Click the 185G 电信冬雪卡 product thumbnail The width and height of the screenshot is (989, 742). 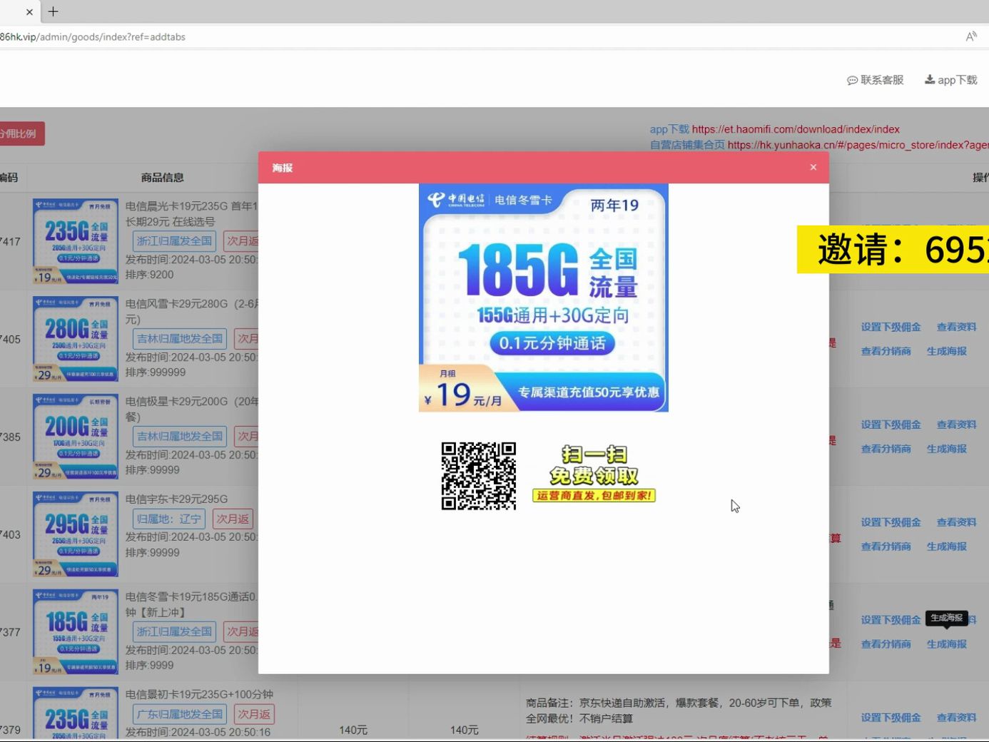click(76, 632)
